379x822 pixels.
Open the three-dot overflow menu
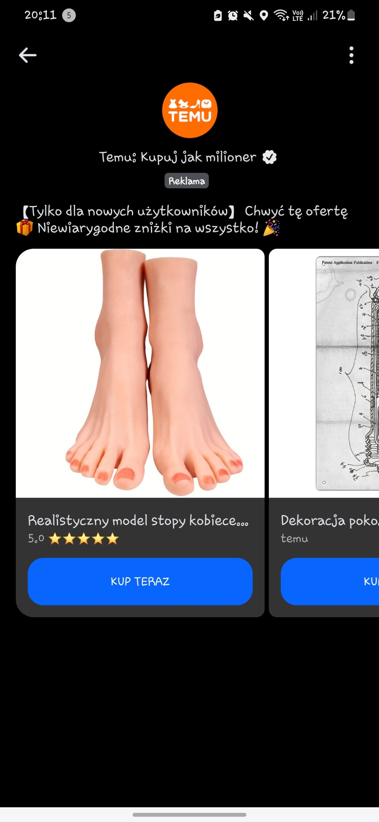point(351,55)
